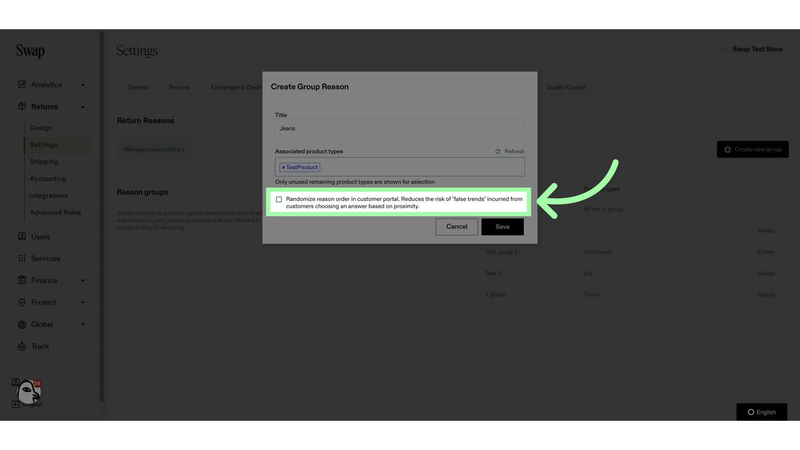Screen dimensions: 800x450
Task: Click the Finance bank icon
Action: click(x=22, y=280)
